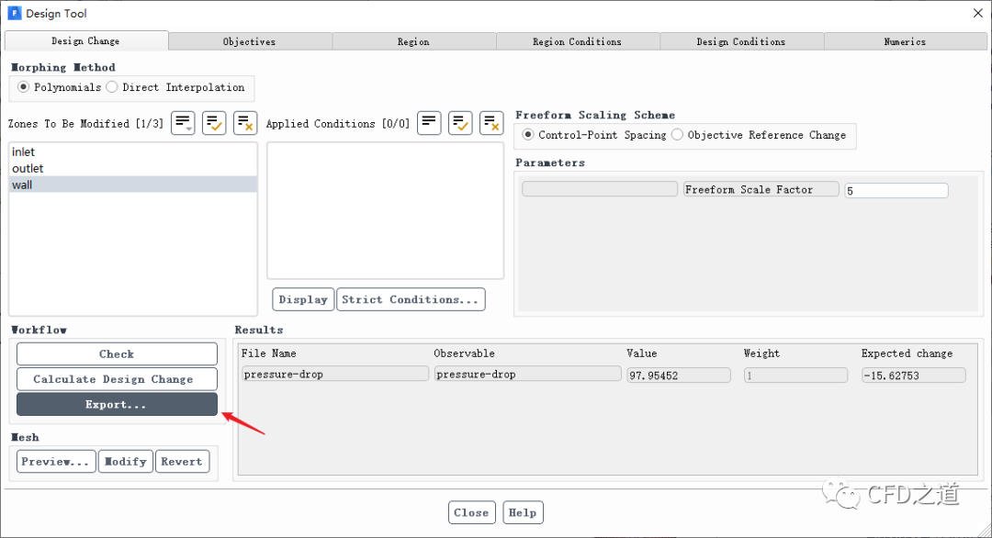Deselect all Applied Conditions with the X icon

coord(491,123)
